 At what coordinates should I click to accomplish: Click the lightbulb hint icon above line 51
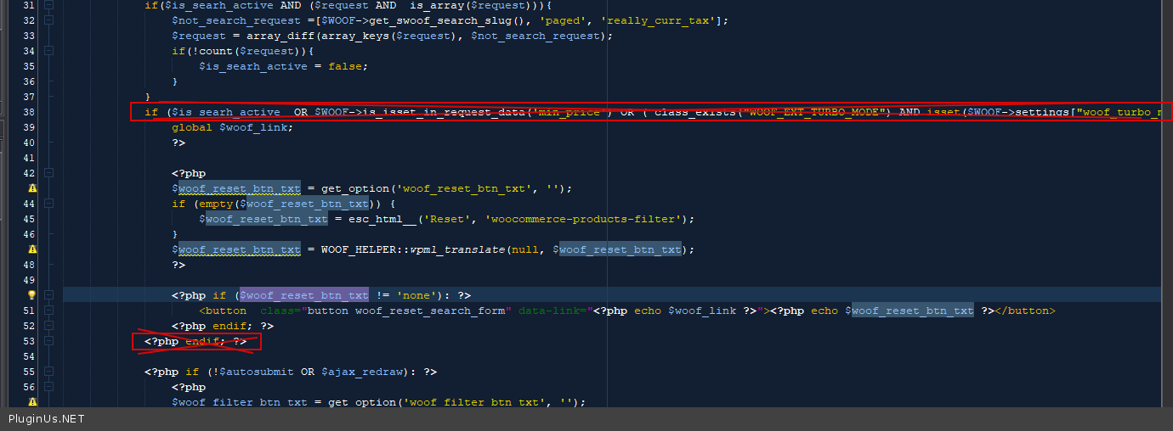(x=32, y=295)
